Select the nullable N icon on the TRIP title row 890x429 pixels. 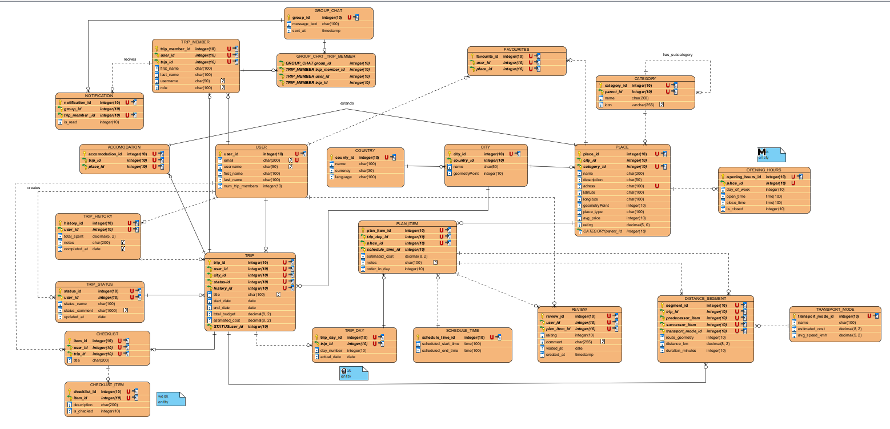tap(278, 294)
